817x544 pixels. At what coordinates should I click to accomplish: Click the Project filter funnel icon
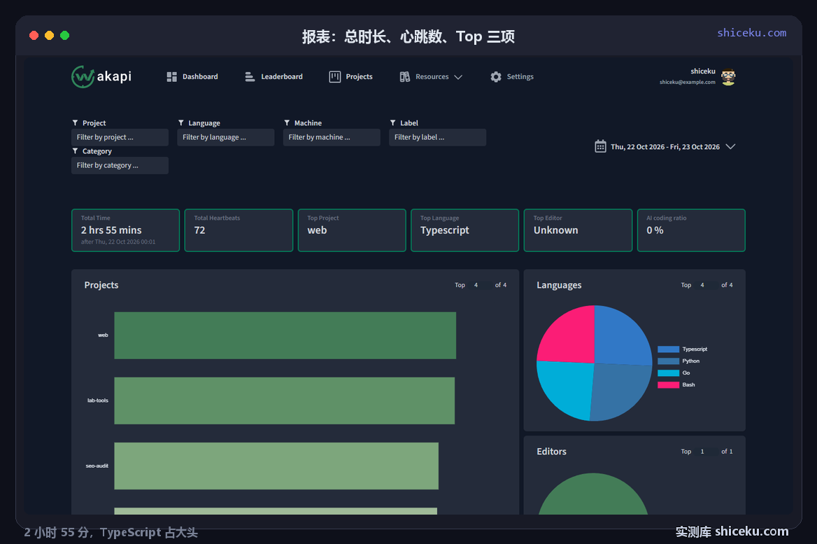pyautogui.click(x=75, y=123)
